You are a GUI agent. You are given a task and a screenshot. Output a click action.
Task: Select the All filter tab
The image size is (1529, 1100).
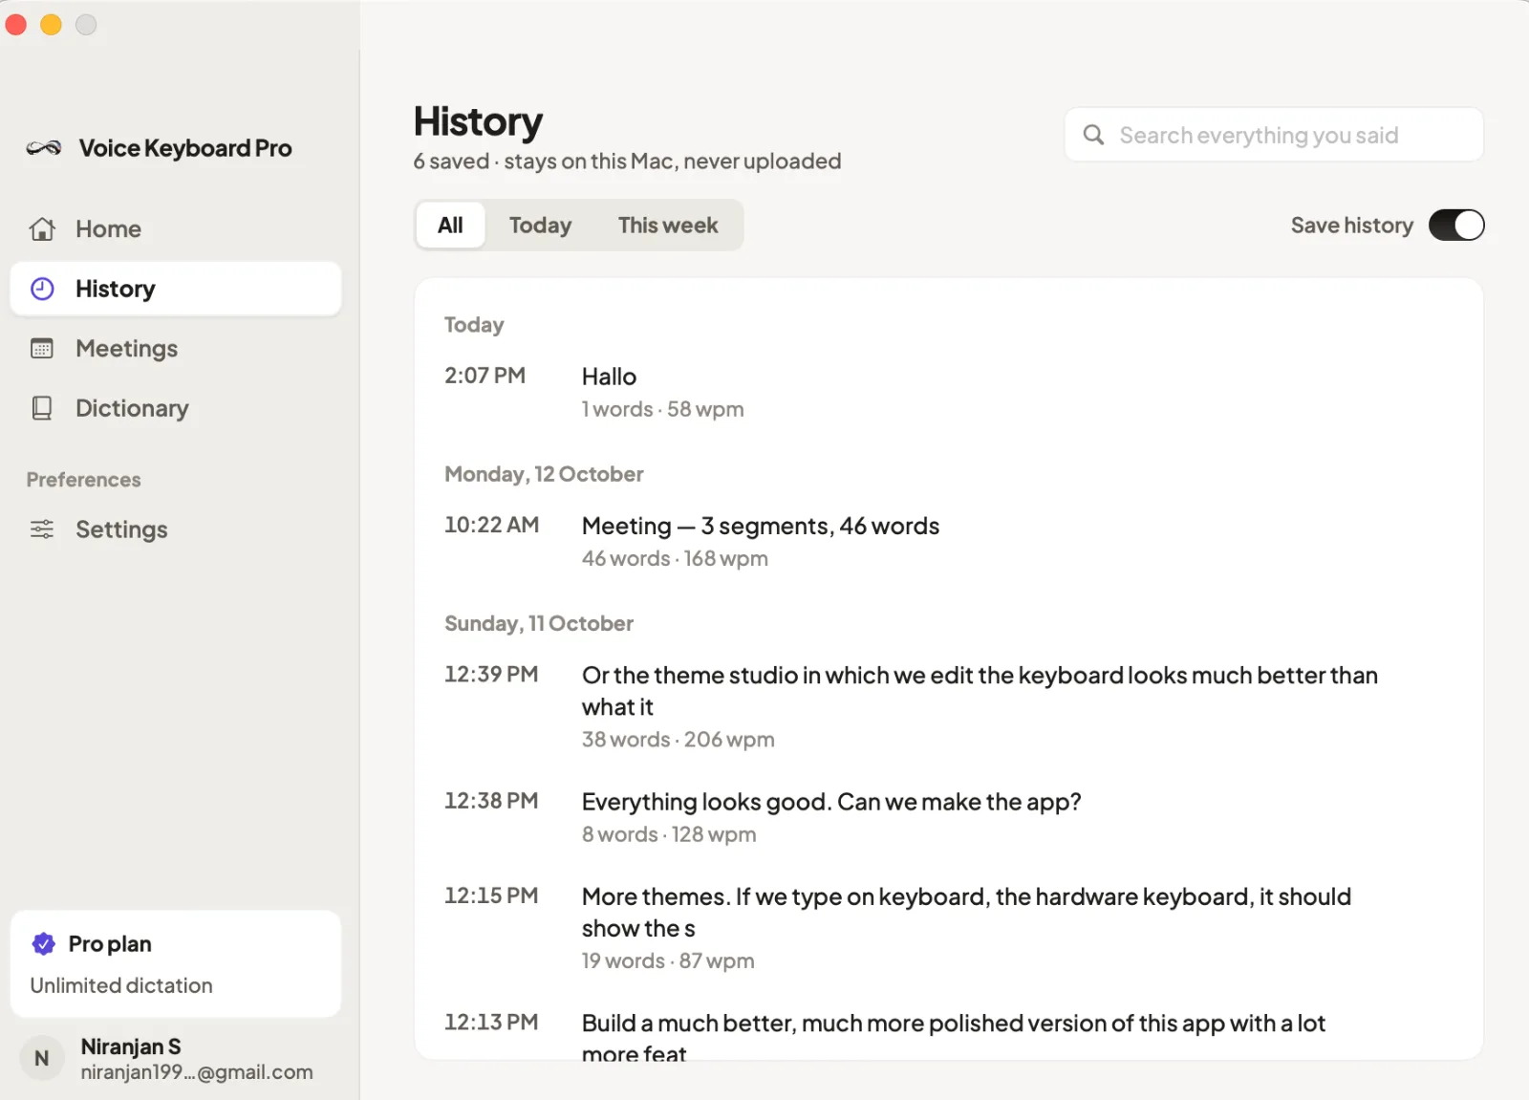point(450,226)
